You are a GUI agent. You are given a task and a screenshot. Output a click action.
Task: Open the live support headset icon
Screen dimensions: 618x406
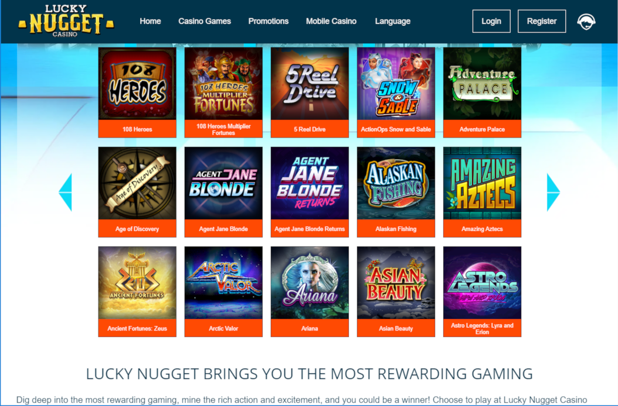click(586, 22)
